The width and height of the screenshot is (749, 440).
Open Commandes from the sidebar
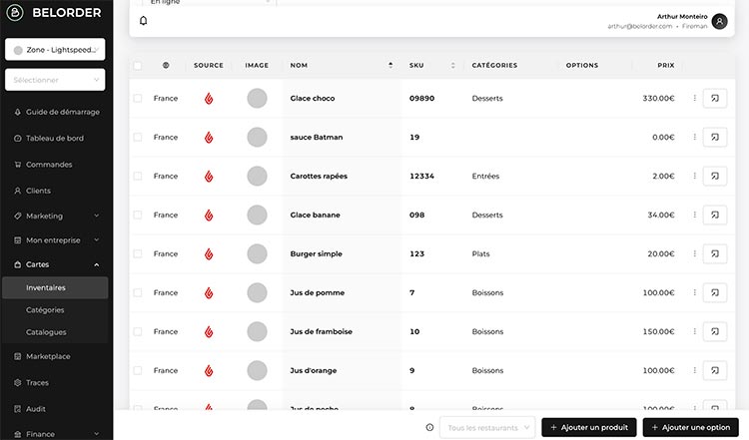pyautogui.click(x=48, y=165)
